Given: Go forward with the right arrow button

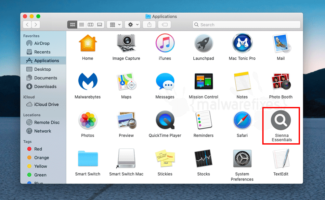Looking at the screenshot, I should 36,25.
